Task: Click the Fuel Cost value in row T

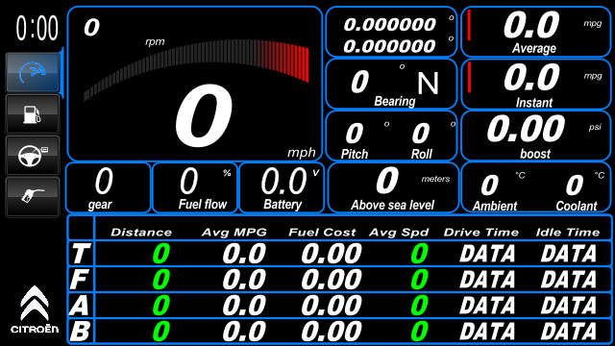Action: pos(332,254)
